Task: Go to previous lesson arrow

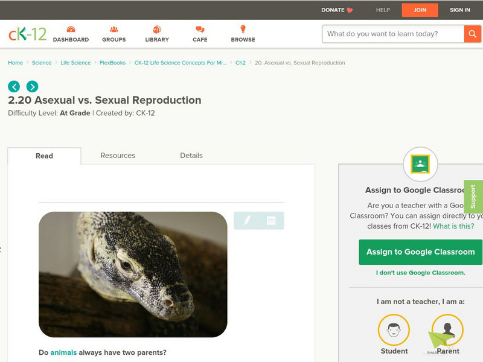Action: pos(14,86)
